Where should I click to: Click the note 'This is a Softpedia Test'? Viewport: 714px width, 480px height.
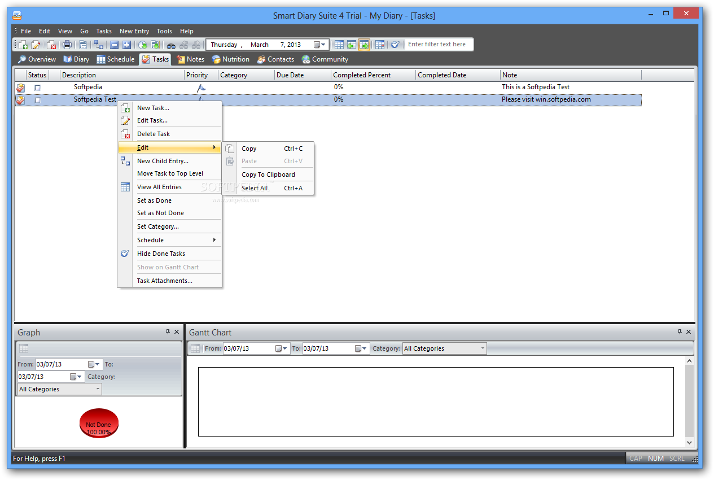pyautogui.click(x=536, y=87)
